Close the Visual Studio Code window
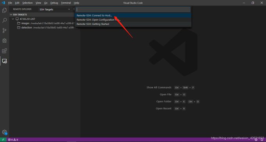Viewport: 266px width, 142px height. (261, 3)
